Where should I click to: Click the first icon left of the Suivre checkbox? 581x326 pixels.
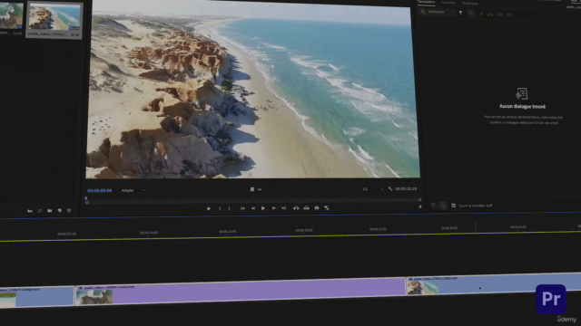(434, 206)
